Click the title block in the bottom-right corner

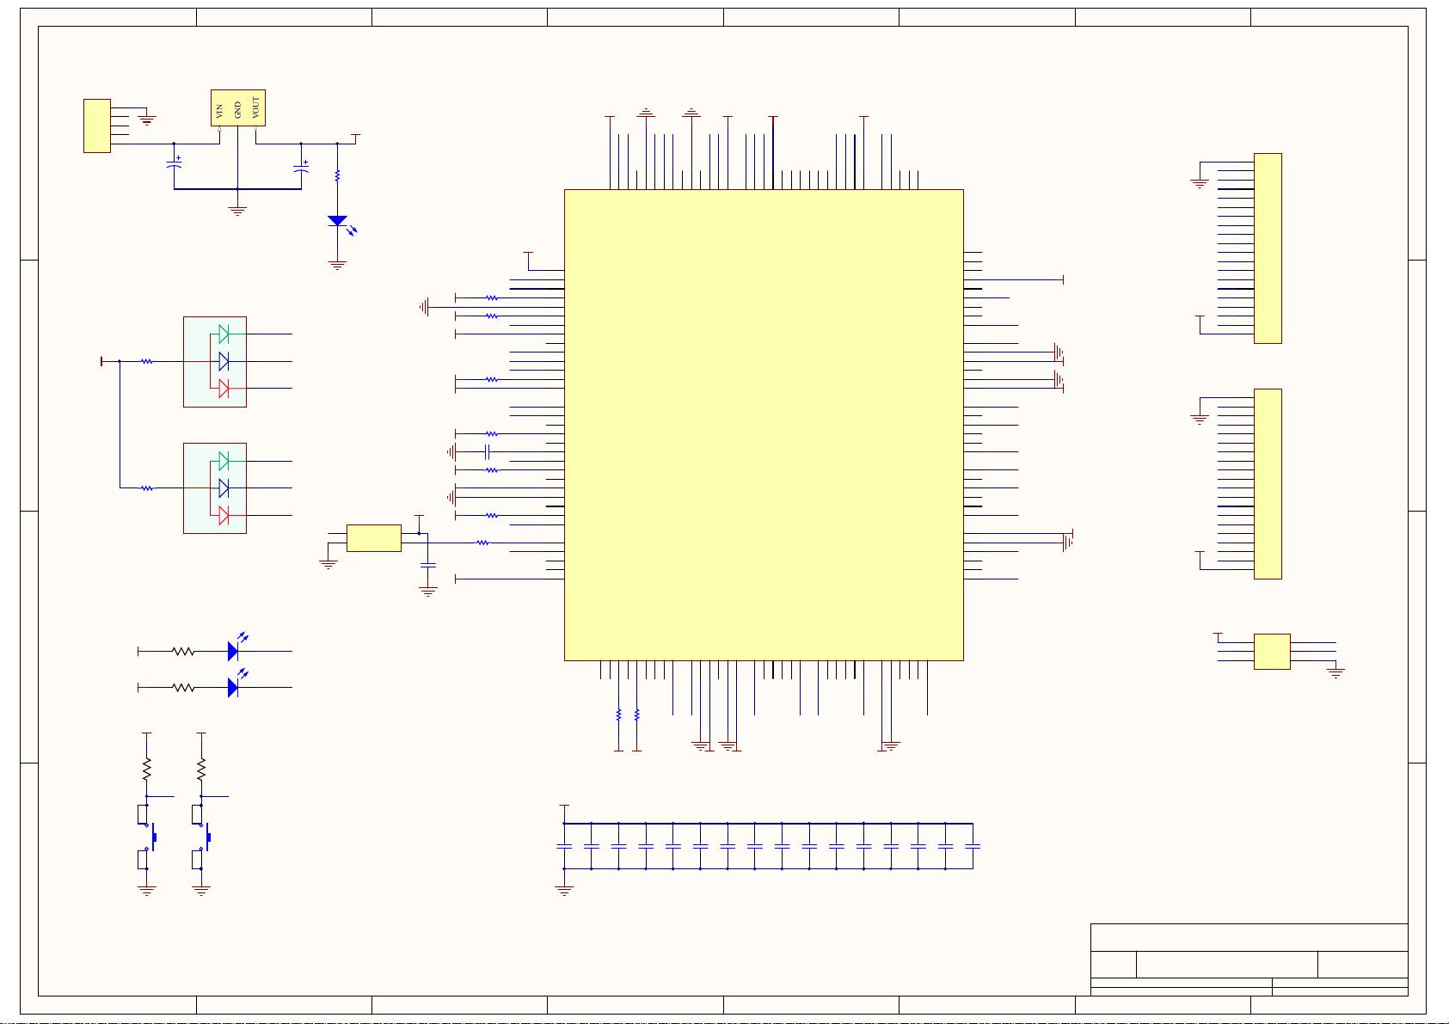pos(1249,960)
